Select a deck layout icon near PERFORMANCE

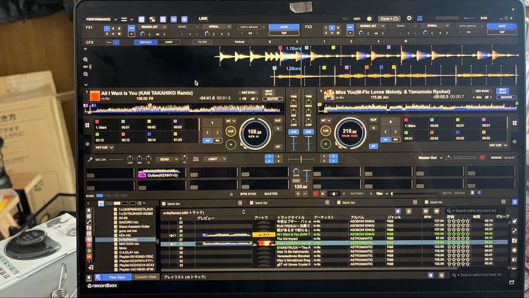pyautogui.click(x=141, y=20)
